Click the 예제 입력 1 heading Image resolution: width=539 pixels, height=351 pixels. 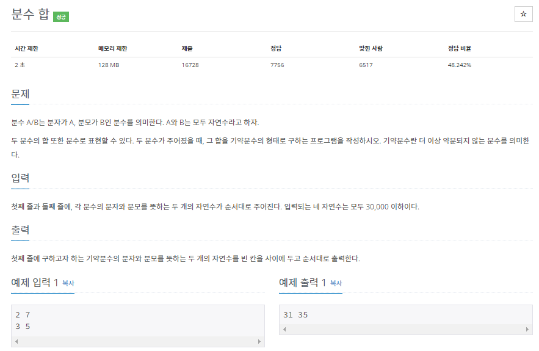click(34, 283)
